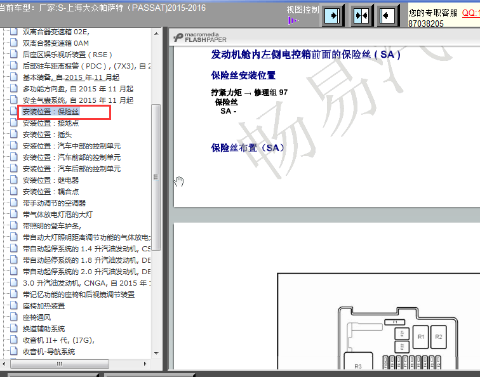Open 带手动调节的空调器 entry
The width and height of the screenshot is (480, 377).
tap(54, 203)
